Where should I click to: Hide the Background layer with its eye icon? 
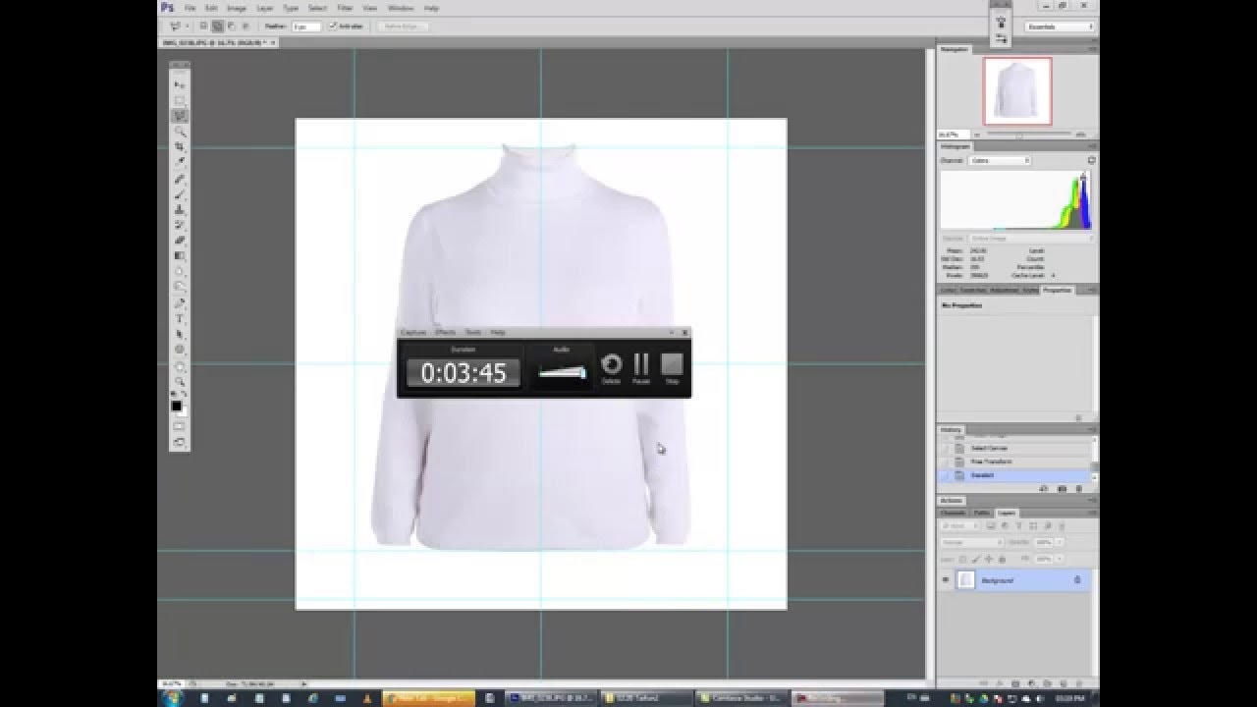pyautogui.click(x=946, y=580)
